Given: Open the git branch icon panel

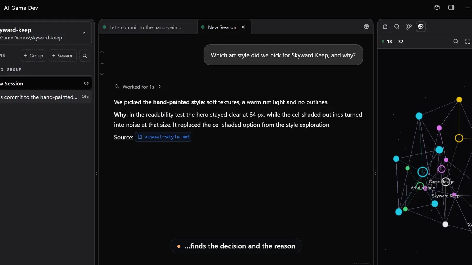Looking at the screenshot, I should (409, 27).
